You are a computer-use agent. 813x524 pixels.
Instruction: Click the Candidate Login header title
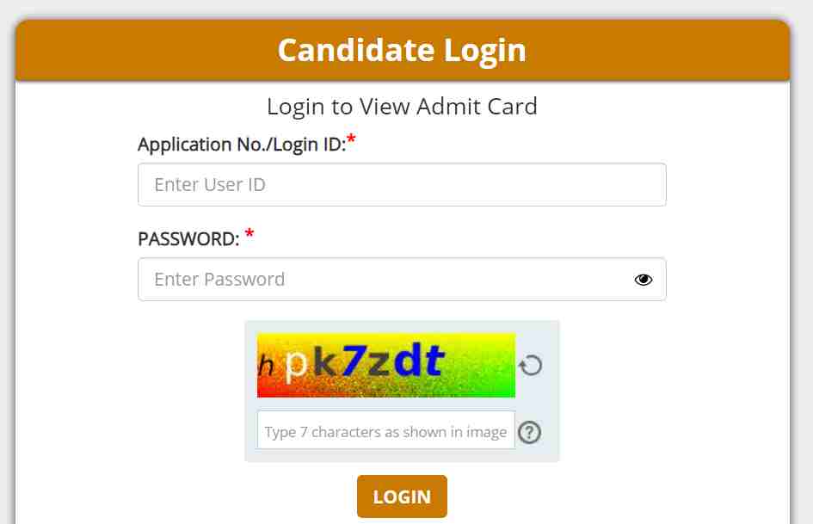pyautogui.click(x=402, y=50)
